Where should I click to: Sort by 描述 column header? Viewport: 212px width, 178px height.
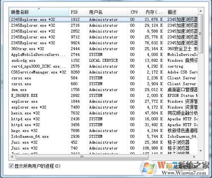coord(182,12)
